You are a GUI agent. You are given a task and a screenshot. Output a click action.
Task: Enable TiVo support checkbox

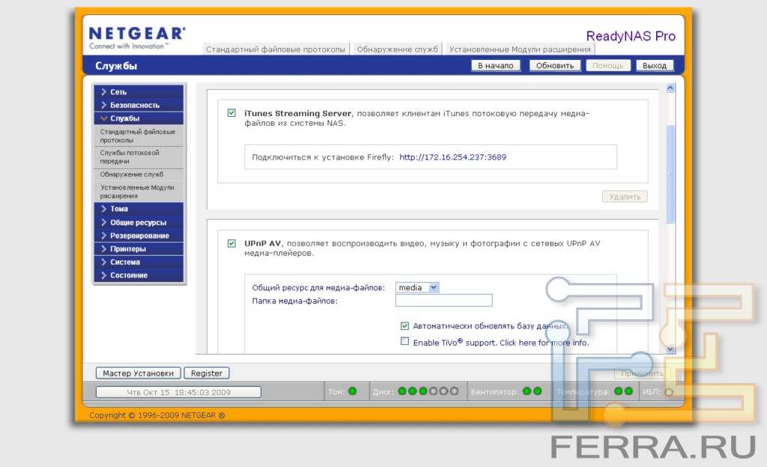(x=404, y=341)
